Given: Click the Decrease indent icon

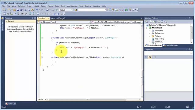Looking at the screenshot, I should click(23, 13).
